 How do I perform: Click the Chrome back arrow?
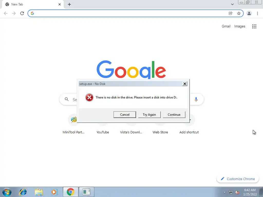pos(6,13)
